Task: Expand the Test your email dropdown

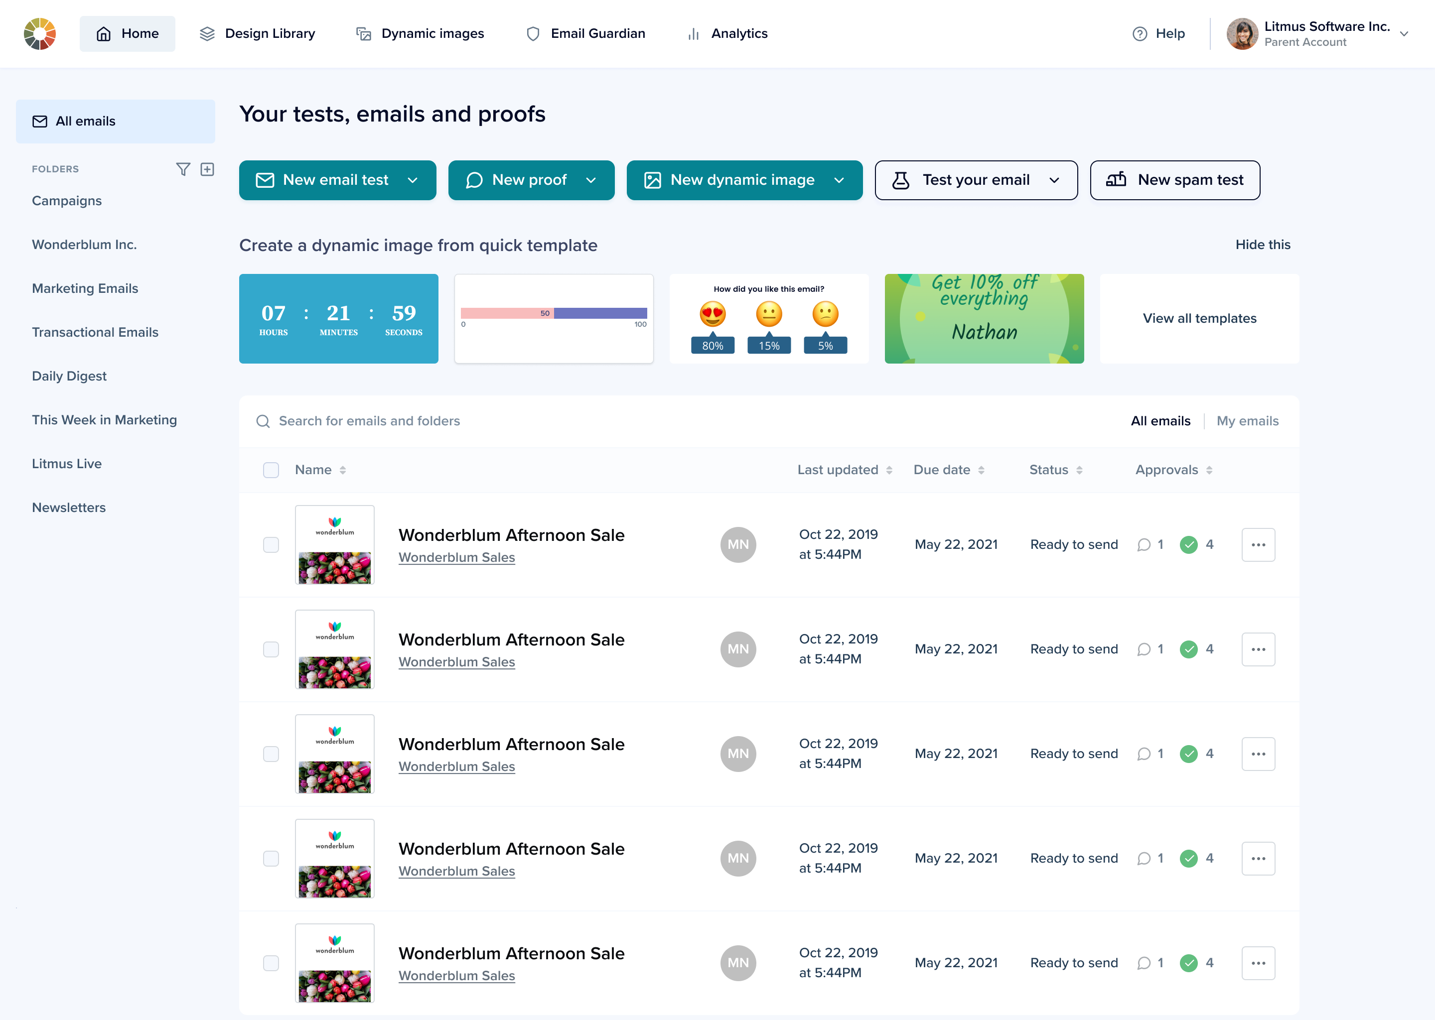Action: [1054, 180]
